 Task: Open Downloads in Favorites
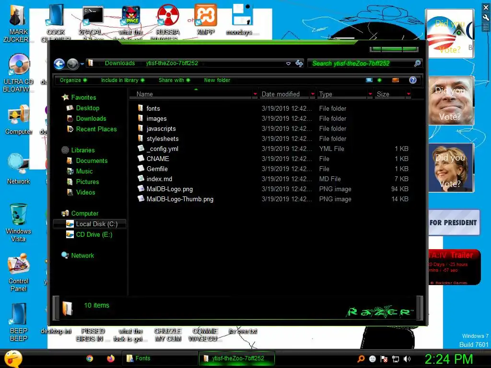pos(91,119)
